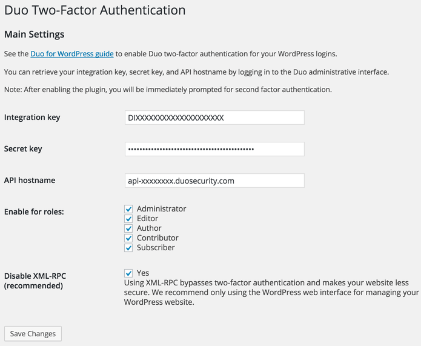Click the Author label text
This screenshot has width=421, height=346.
click(149, 228)
